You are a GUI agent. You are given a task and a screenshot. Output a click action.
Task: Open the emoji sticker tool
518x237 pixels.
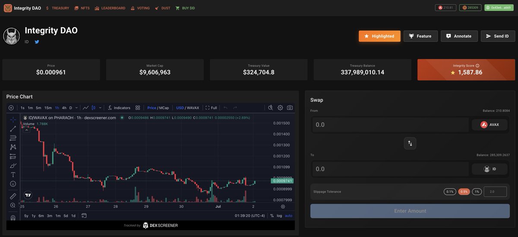13,184
